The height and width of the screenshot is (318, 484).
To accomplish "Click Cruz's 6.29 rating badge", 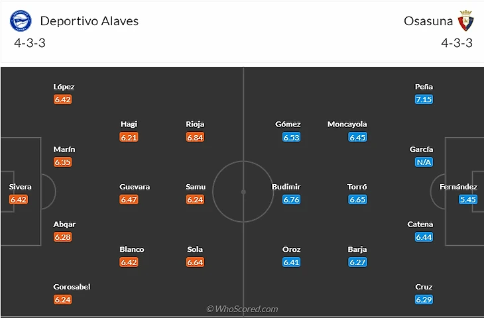I will point(424,299).
